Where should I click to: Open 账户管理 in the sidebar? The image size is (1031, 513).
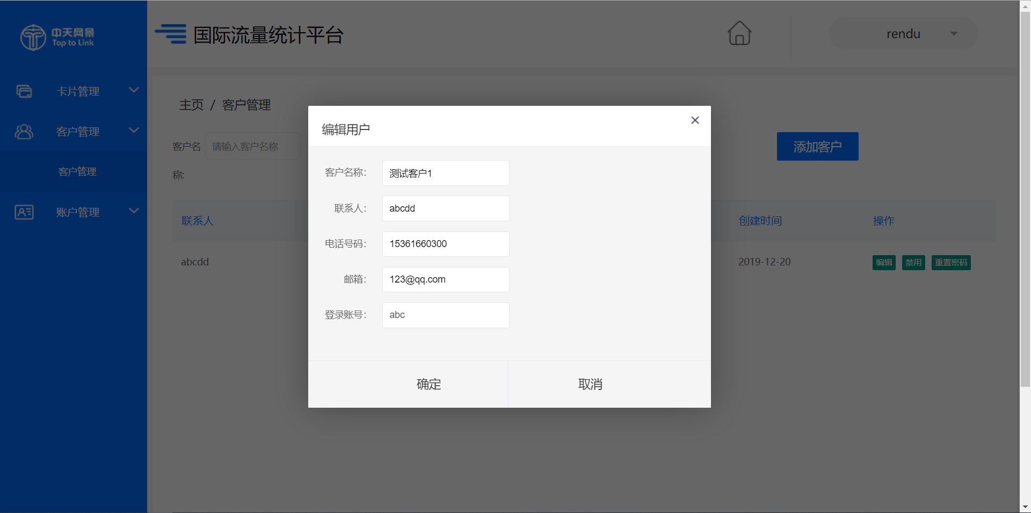pyautogui.click(x=74, y=212)
